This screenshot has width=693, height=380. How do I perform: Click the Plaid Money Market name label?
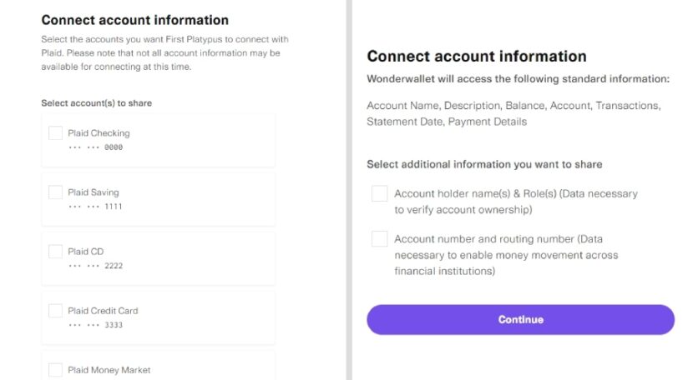[109, 370]
